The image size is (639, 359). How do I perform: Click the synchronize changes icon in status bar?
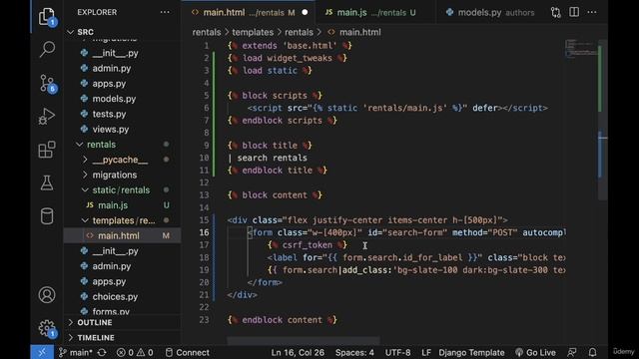(102, 352)
